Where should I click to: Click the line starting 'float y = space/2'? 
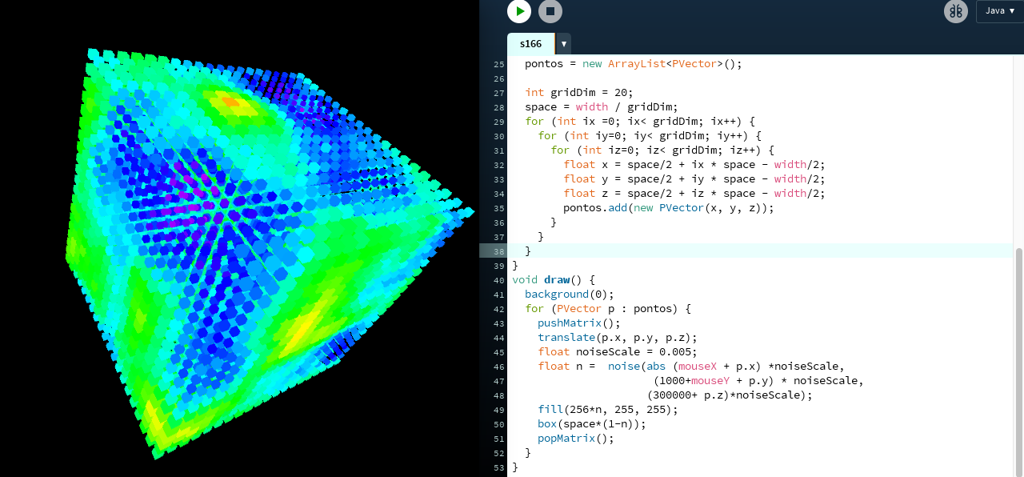[694, 179]
